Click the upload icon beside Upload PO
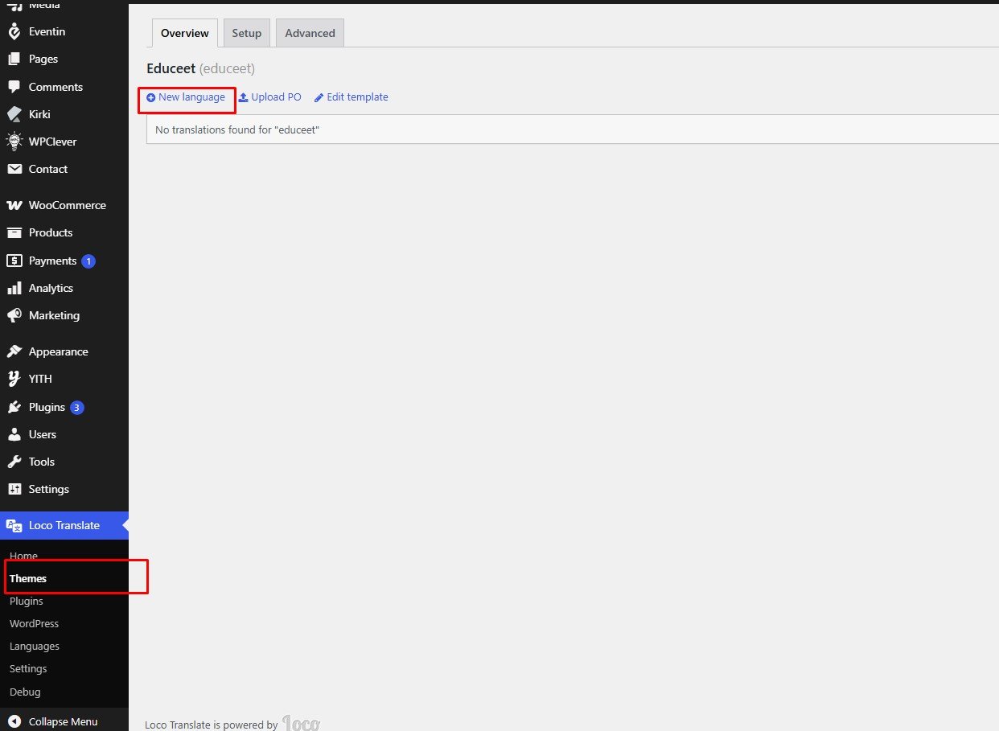Image resolution: width=999 pixels, height=731 pixels. [x=243, y=97]
